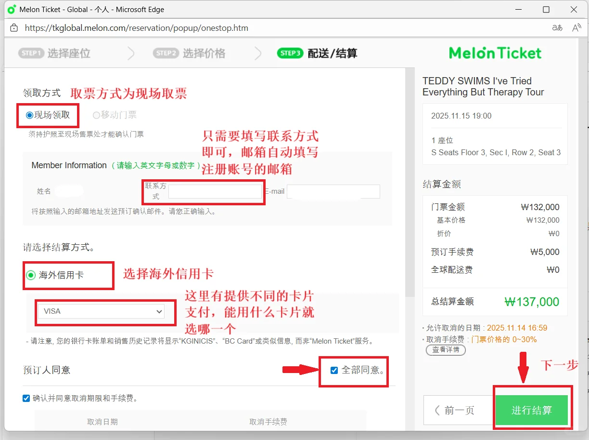Screen dimensions: 589x440
Task: Click the E-mail input field
Action: [333, 191]
